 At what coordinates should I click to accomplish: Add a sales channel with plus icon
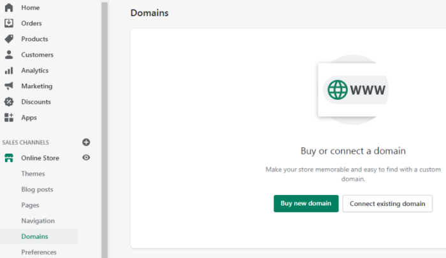[x=86, y=142]
